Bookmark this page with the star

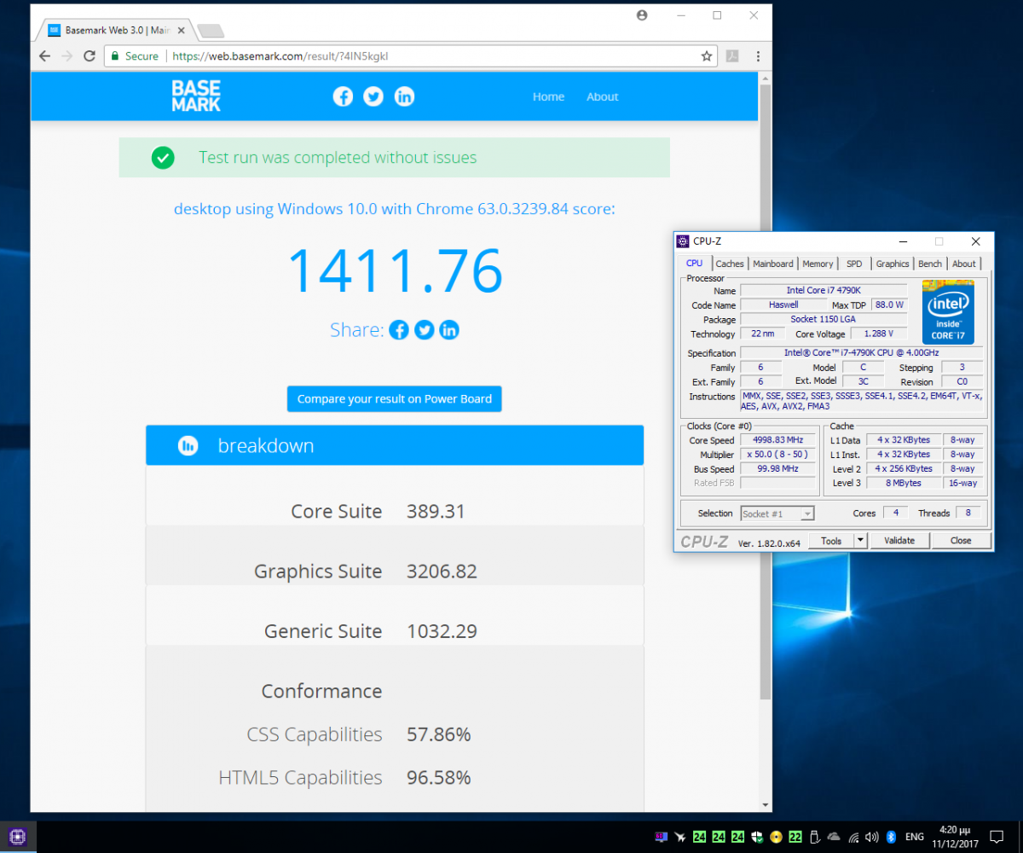click(706, 56)
